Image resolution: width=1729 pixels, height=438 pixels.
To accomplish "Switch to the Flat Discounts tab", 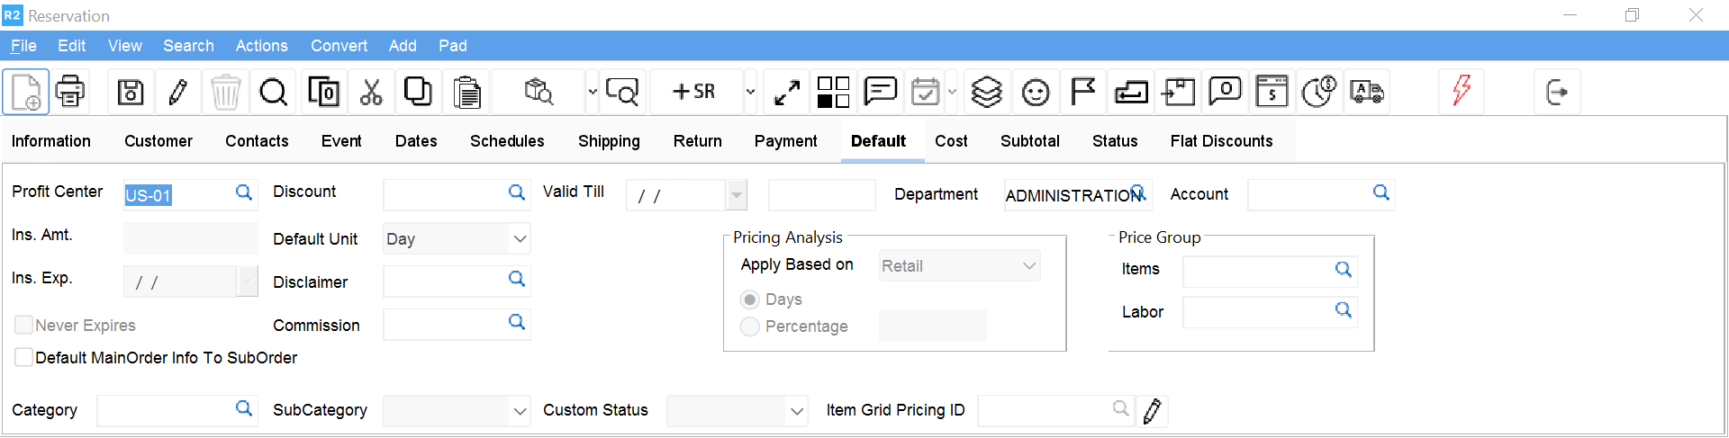I will [x=1221, y=141].
